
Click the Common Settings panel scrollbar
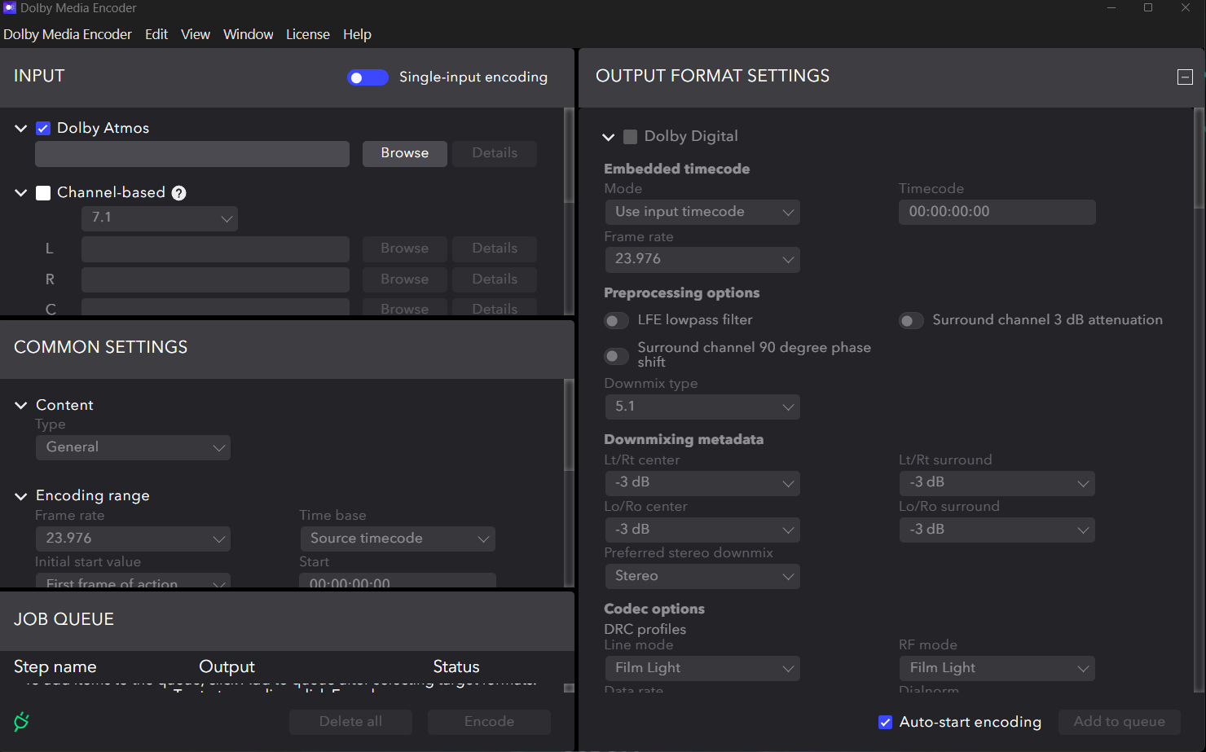[569, 424]
